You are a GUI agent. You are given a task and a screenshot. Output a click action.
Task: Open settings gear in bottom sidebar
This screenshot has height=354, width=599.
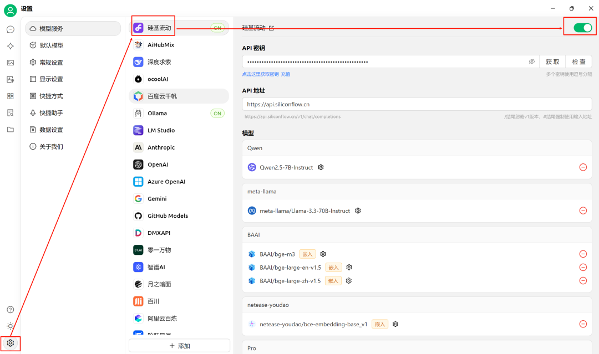coord(11,343)
